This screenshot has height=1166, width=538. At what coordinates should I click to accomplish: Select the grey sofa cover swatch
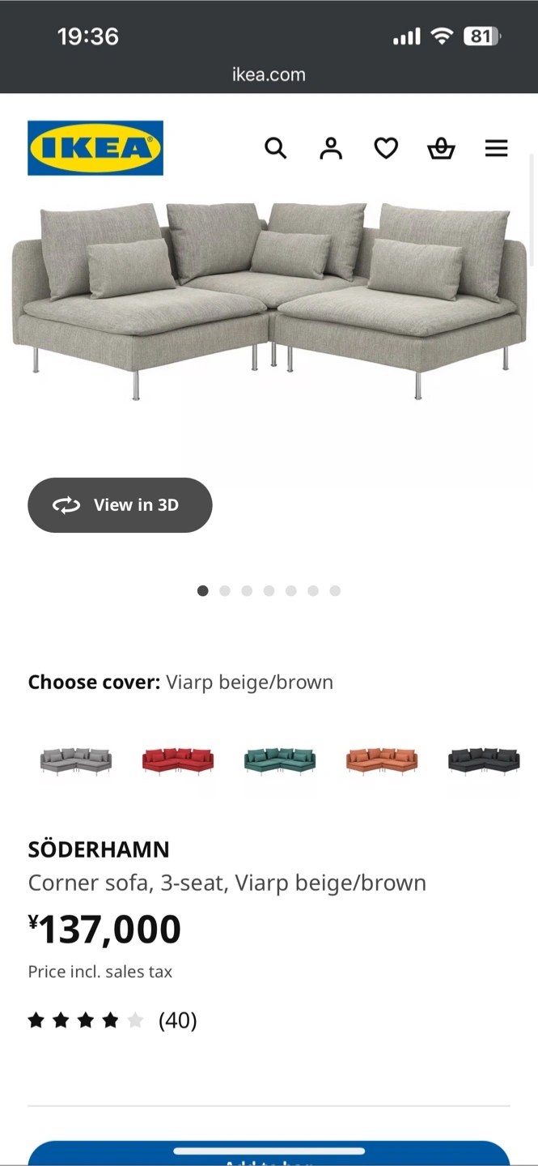click(x=76, y=761)
